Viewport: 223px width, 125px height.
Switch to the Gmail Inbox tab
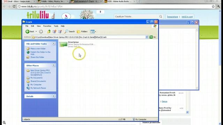pyautogui.click(x=19, y=1)
